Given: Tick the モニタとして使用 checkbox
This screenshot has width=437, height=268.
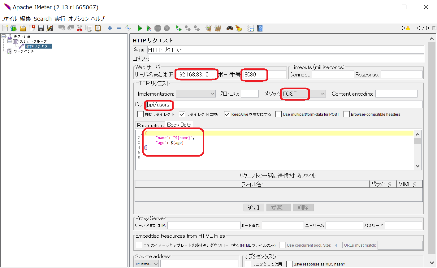Looking at the screenshot, I should tap(248, 264).
